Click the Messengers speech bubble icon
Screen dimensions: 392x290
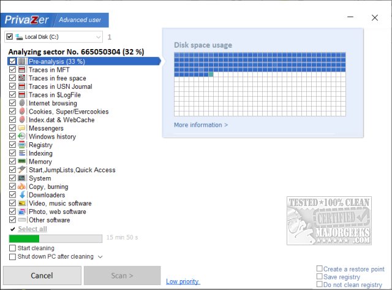click(x=22, y=128)
